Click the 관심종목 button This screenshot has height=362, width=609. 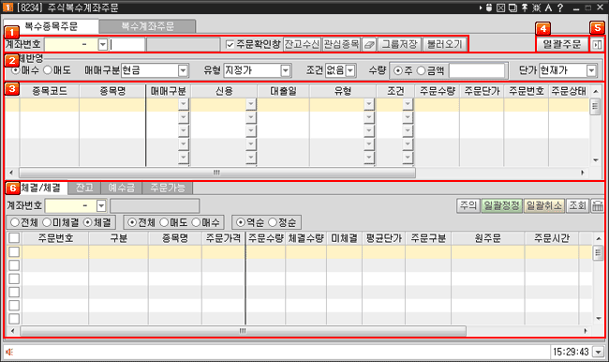click(x=341, y=45)
